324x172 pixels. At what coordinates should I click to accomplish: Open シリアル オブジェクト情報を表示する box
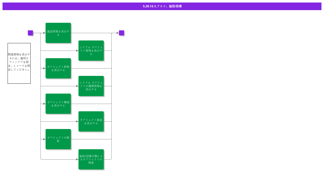click(91, 51)
